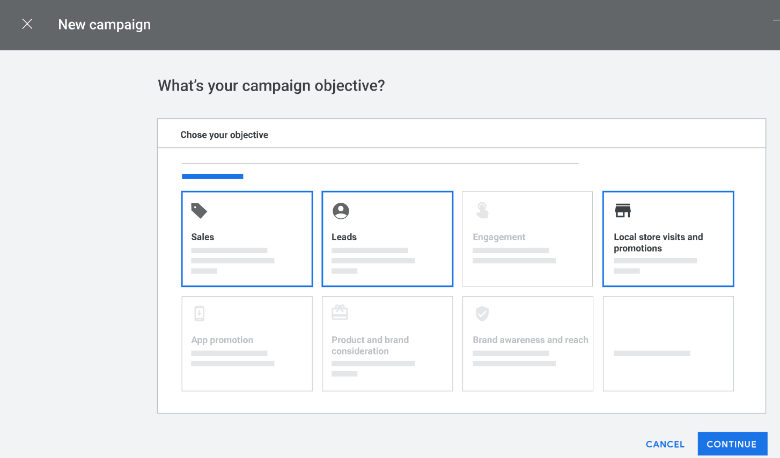Select Product and brand consideration text
Screen dimensions: 780x458
coord(370,345)
